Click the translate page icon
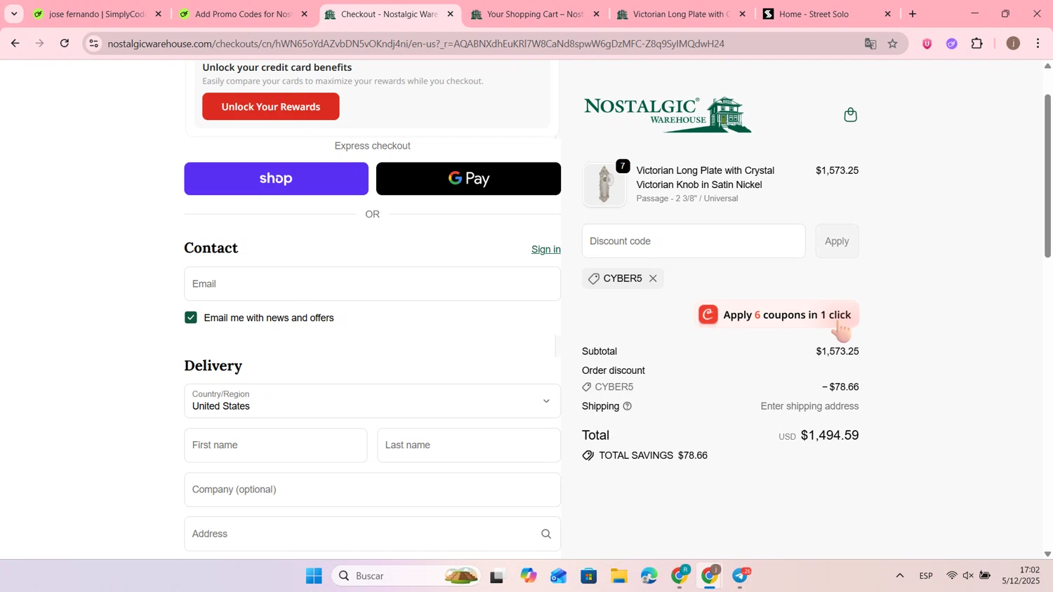The image size is (1053, 592). point(870,43)
